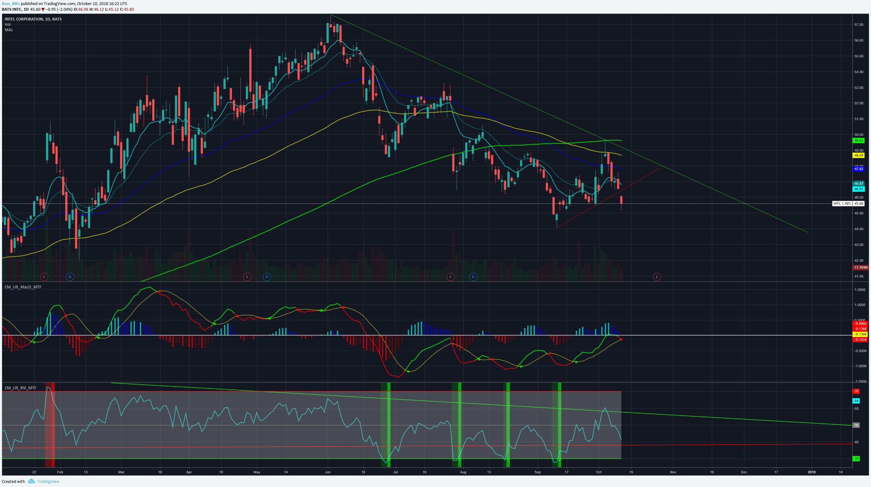Open the TradingView link at the bottom
The height and width of the screenshot is (487, 871).
[48, 481]
